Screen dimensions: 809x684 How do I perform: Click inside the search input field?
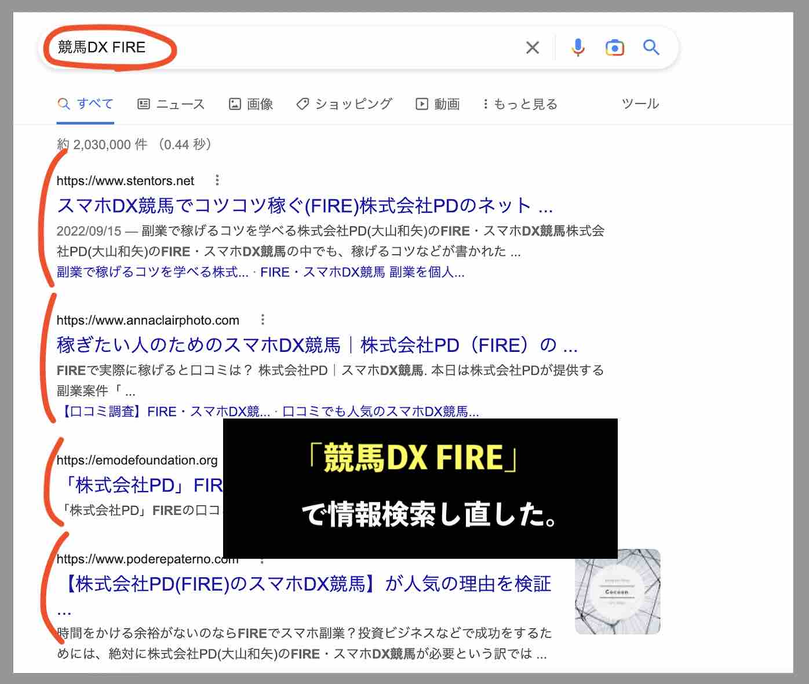tap(232, 48)
